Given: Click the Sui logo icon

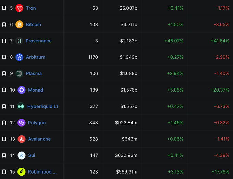Looking at the screenshot, I should [22, 155].
